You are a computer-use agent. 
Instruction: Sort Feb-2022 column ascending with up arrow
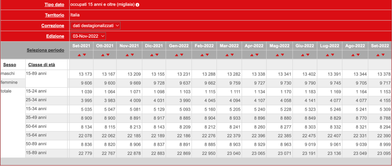(202, 55)
